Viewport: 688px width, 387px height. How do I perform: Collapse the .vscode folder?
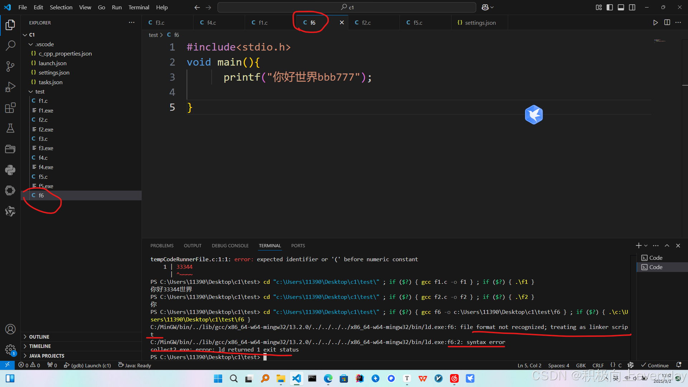[x=31, y=44]
